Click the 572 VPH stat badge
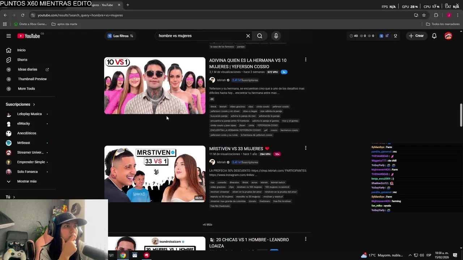463x260 pixels. 273,72
